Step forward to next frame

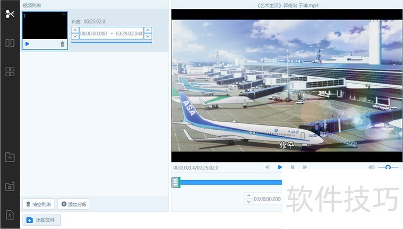[x=305, y=167]
